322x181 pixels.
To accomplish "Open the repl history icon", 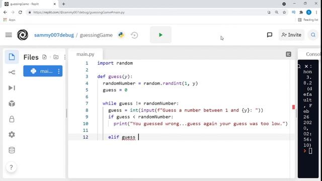I will (134, 35).
